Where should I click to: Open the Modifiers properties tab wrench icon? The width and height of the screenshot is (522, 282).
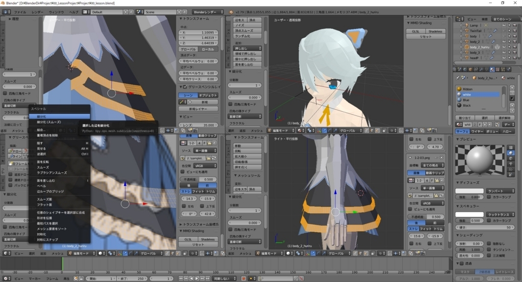(481, 69)
